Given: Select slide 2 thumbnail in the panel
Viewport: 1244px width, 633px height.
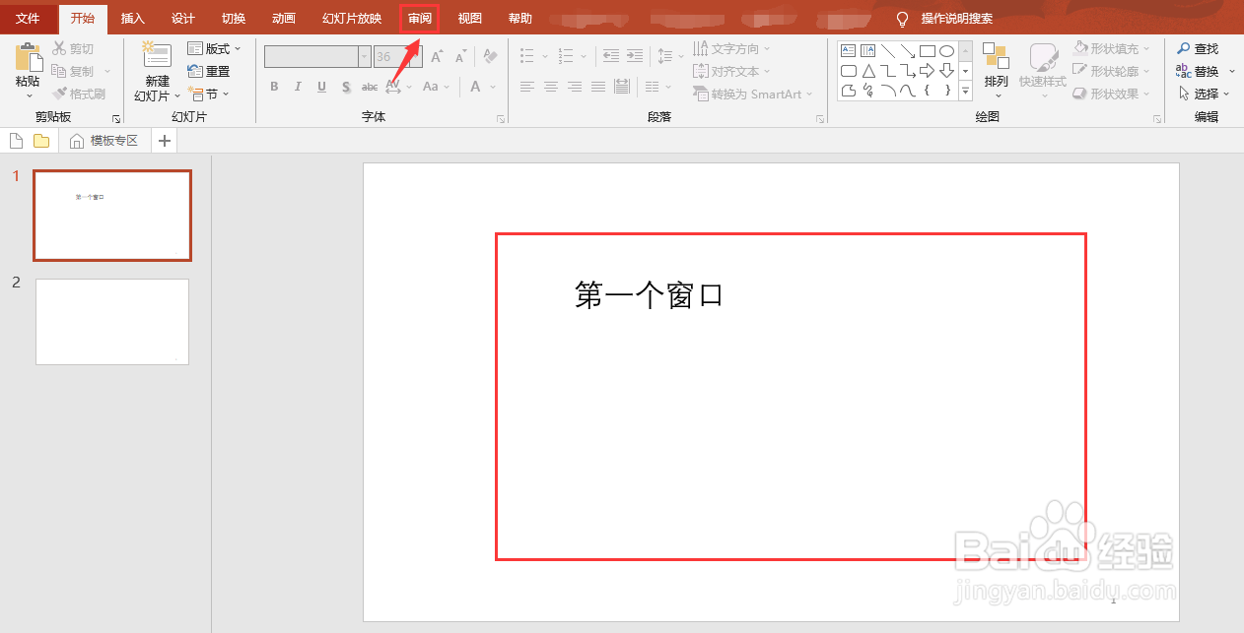Looking at the screenshot, I should (111, 321).
